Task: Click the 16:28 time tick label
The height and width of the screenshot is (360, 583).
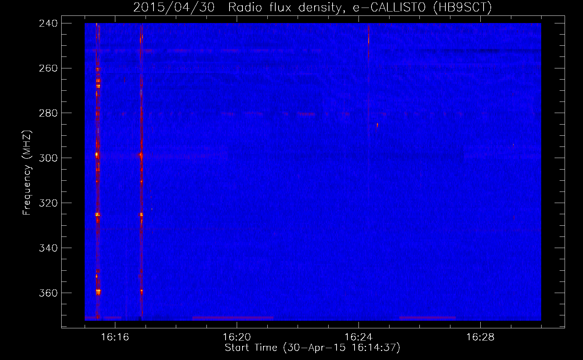Action: click(480, 337)
